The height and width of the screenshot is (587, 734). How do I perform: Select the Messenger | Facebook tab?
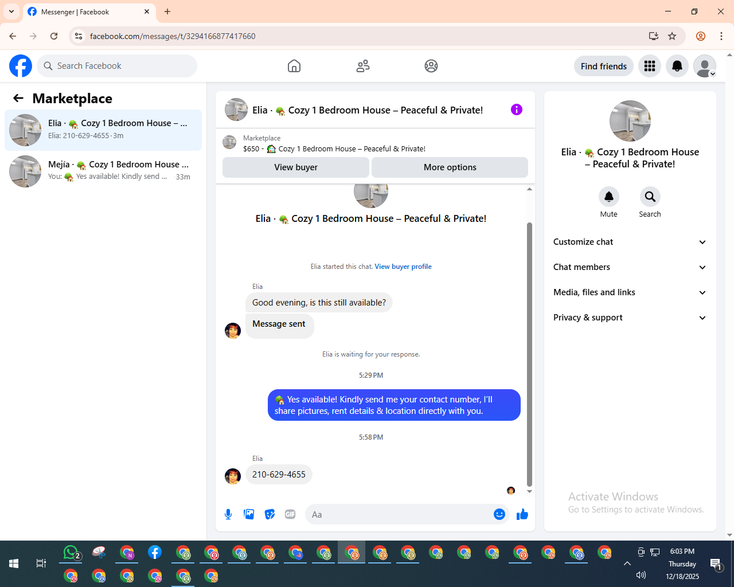point(89,12)
